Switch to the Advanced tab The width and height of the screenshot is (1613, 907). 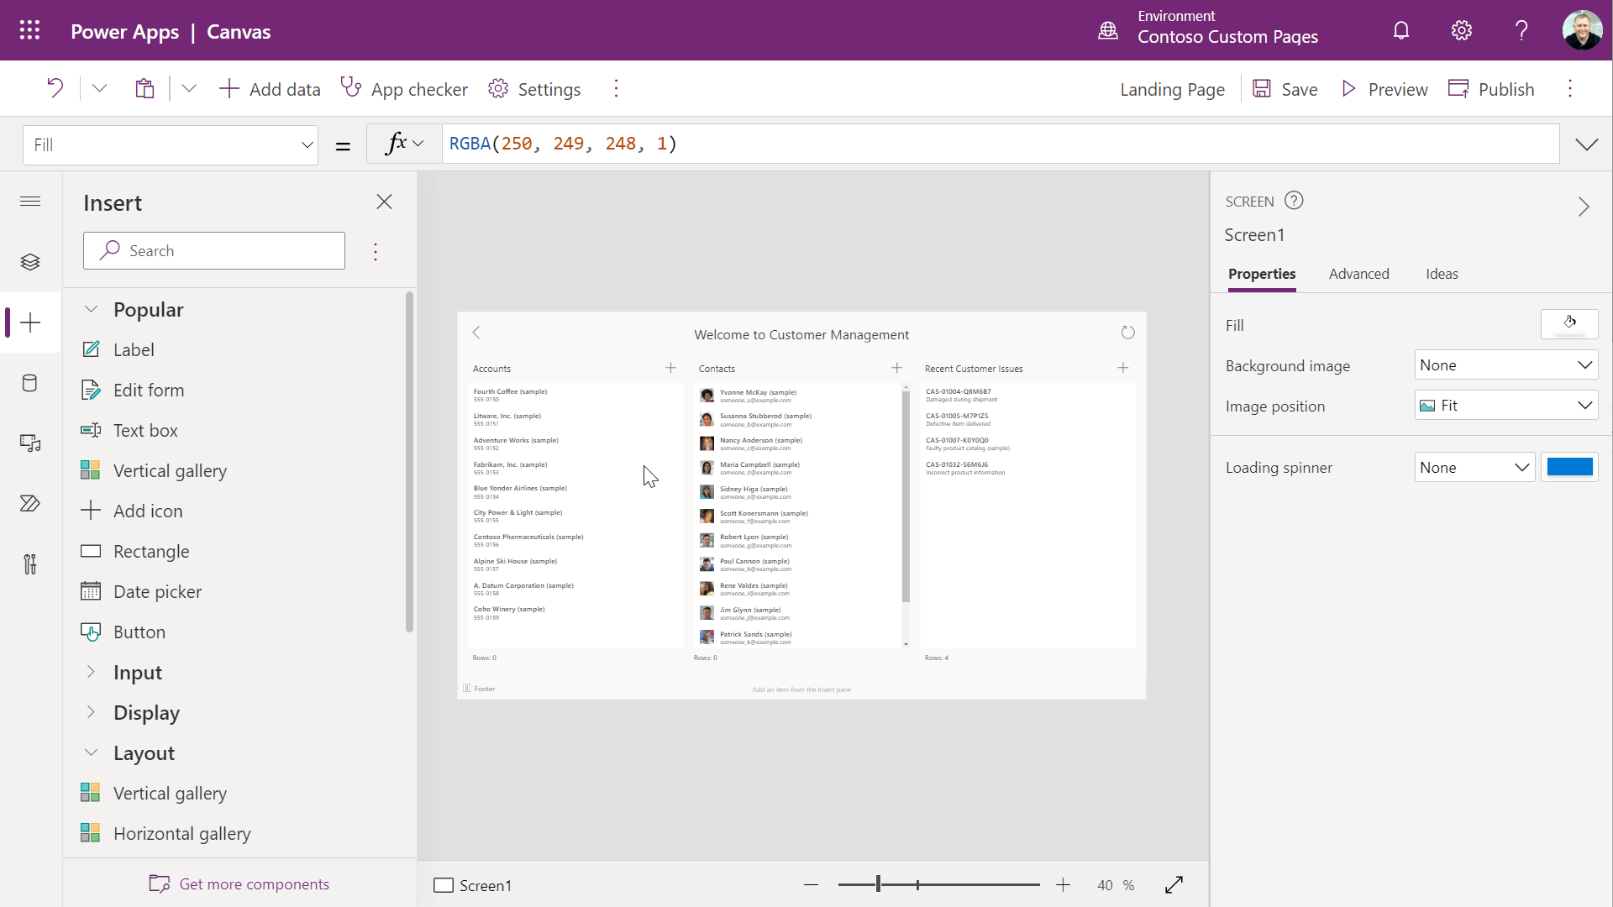coord(1358,274)
